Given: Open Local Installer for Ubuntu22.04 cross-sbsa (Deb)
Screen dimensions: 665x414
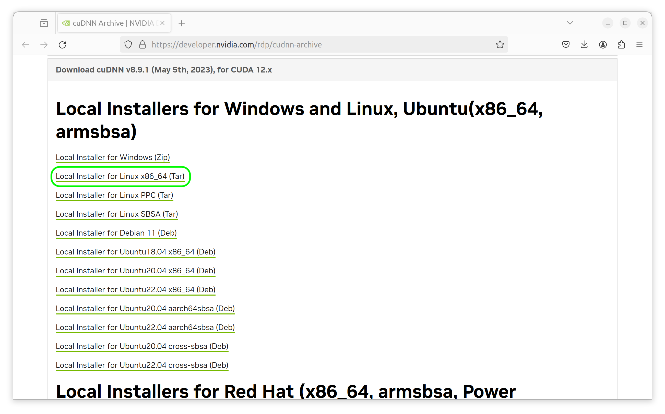Looking at the screenshot, I should pos(142,365).
